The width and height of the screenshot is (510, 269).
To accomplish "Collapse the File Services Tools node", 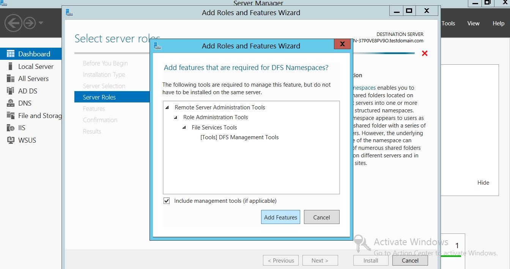I will coord(184,128).
